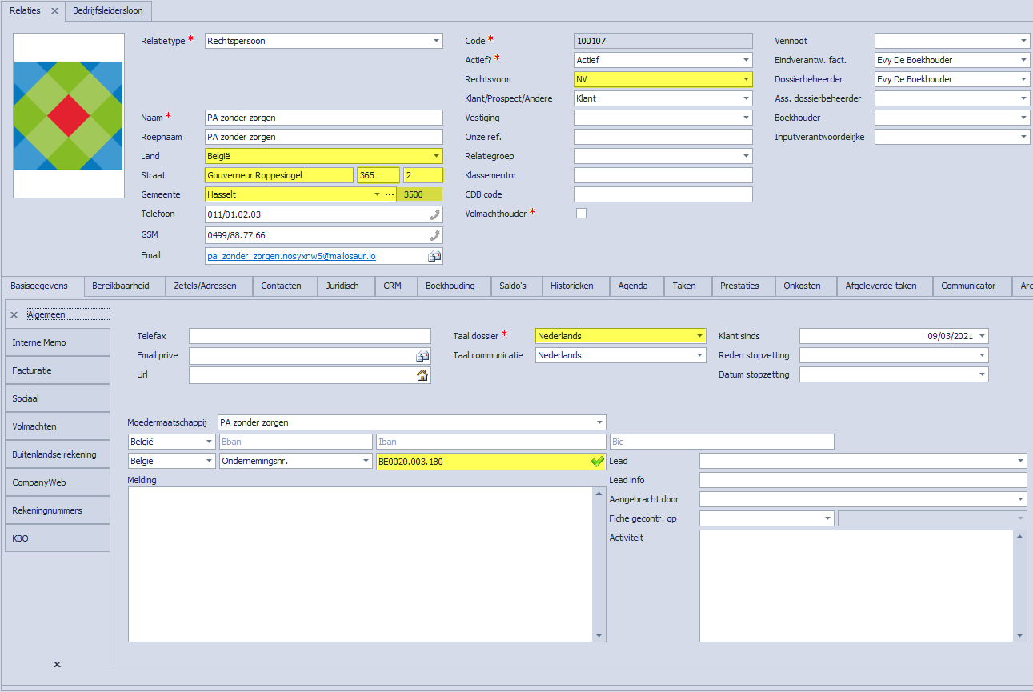Open the Bedrijfsleidersloon tab
Screen dimensions: 1033x692
[x=109, y=10]
